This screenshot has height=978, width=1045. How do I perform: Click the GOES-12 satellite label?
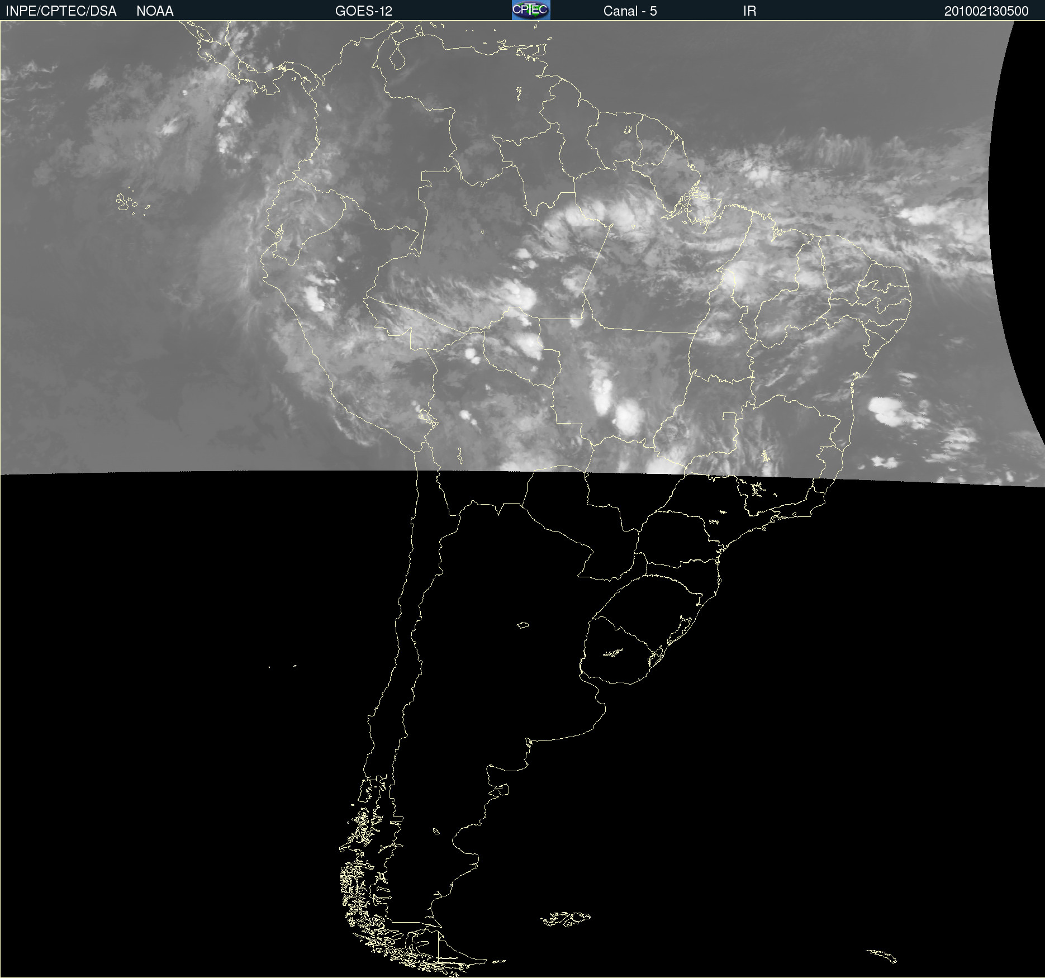[x=364, y=11]
